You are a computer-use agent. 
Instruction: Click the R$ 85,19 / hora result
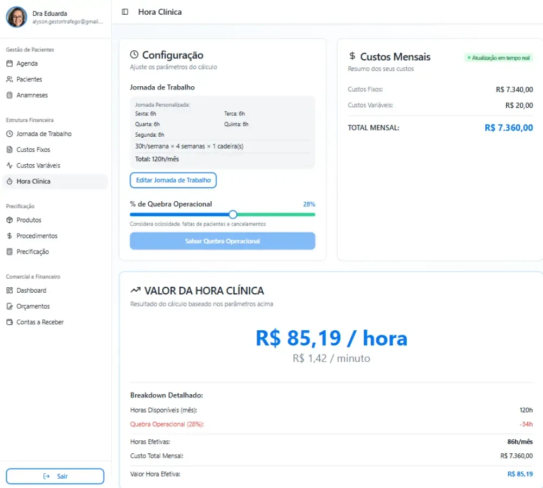coord(331,338)
